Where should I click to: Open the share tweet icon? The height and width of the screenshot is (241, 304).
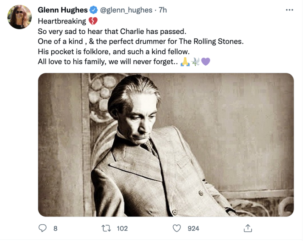pyautogui.click(x=248, y=228)
